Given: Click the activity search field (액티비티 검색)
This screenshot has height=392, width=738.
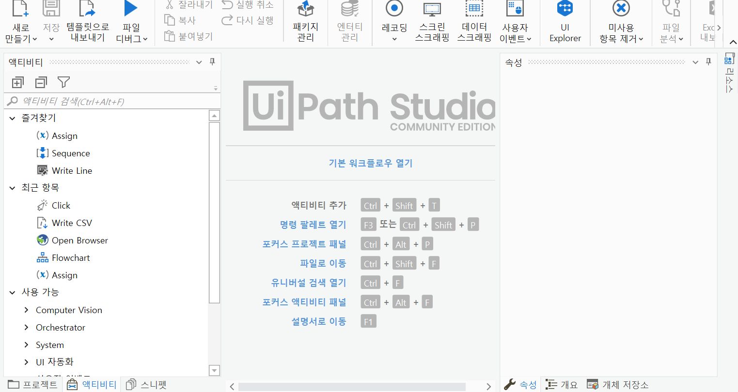Looking at the screenshot, I should pyautogui.click(x=112, y=101).
